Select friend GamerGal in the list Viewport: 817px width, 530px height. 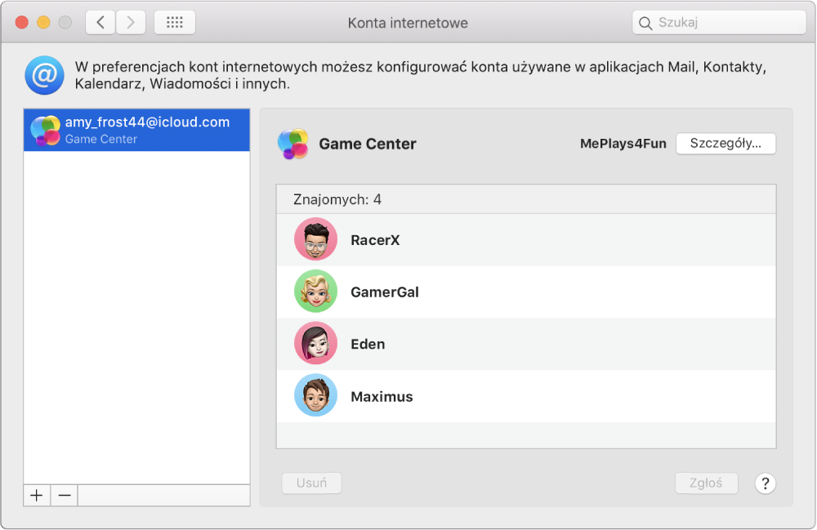[526, 292]
